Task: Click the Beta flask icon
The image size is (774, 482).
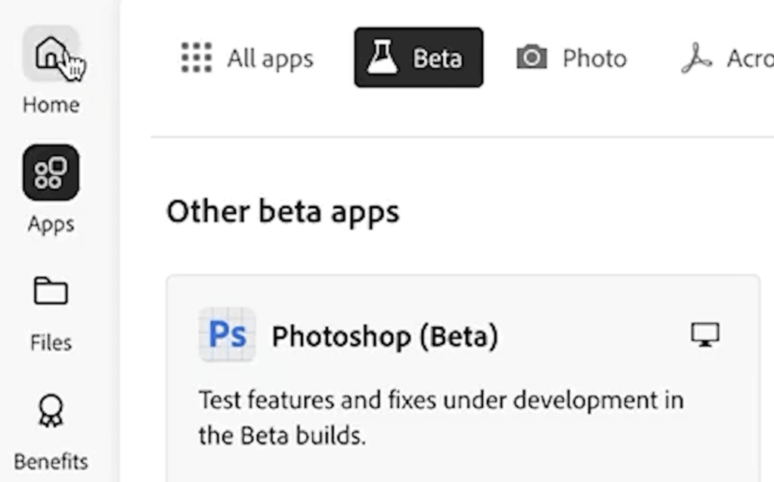Action: pos(382,58)
